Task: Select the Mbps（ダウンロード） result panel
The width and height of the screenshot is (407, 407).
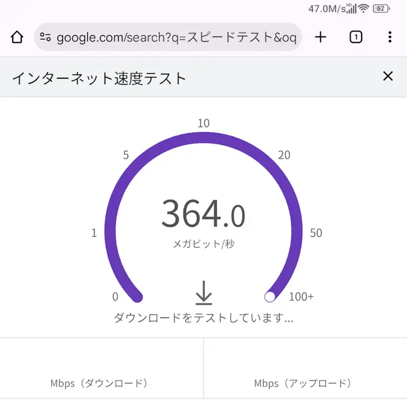Action: point(102,368)
